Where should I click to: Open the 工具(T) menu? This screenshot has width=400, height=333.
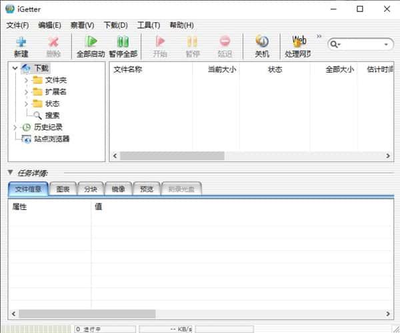click(x=148, y=25)
